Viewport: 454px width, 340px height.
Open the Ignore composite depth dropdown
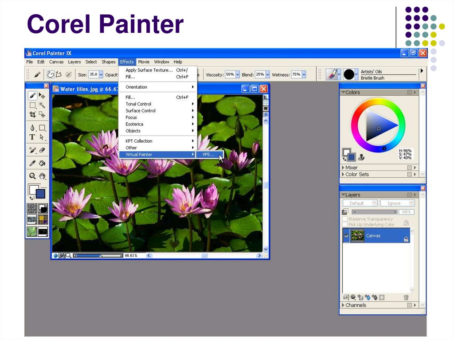pyautogui.click(x=397, y=203)
